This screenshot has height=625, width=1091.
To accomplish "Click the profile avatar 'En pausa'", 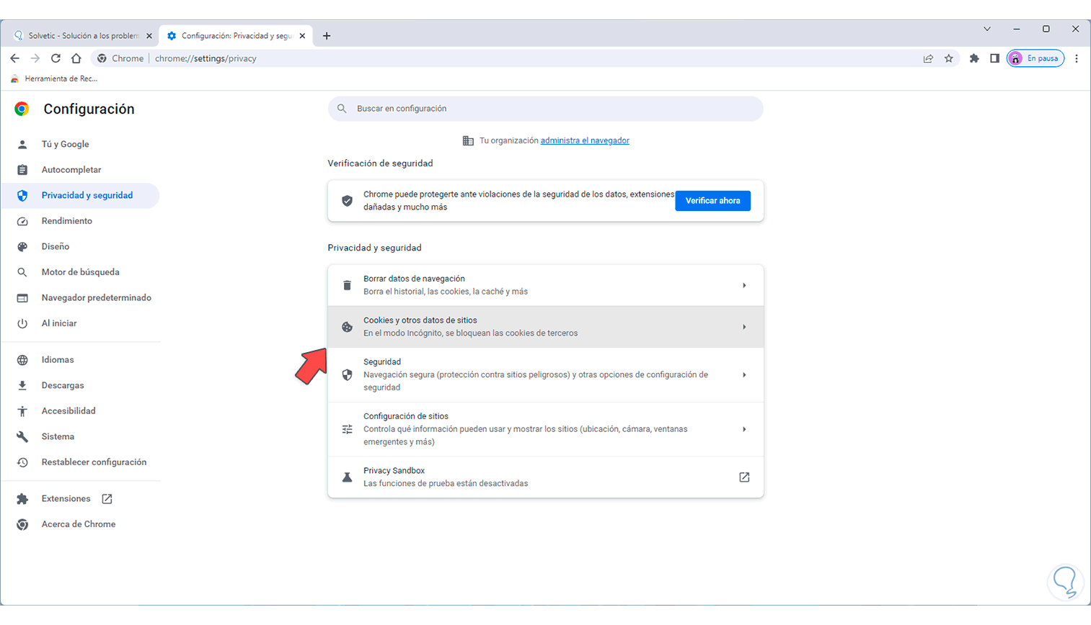I will point(1035,58).
